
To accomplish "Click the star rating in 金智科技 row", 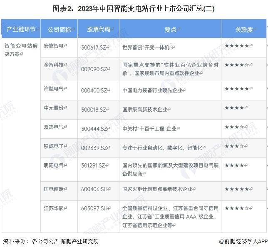I will [x=237, y=65].
